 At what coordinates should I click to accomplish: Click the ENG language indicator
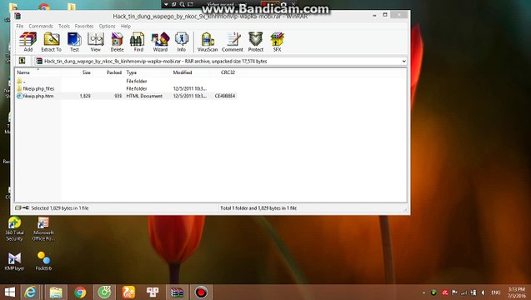pos(496,292)
